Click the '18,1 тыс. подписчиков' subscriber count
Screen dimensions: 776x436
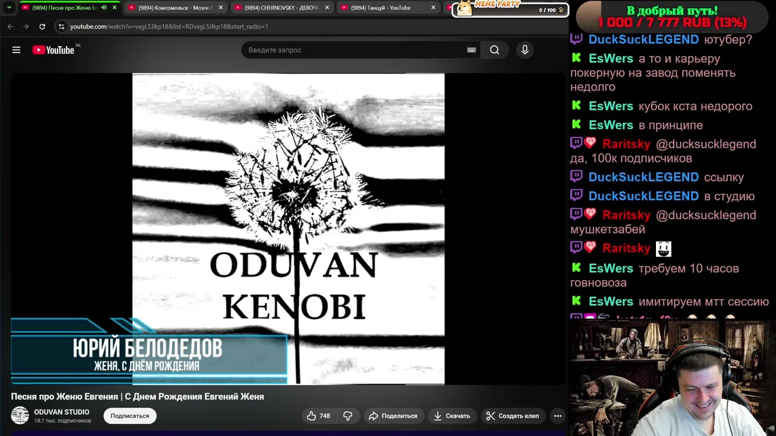coord(62,421)
